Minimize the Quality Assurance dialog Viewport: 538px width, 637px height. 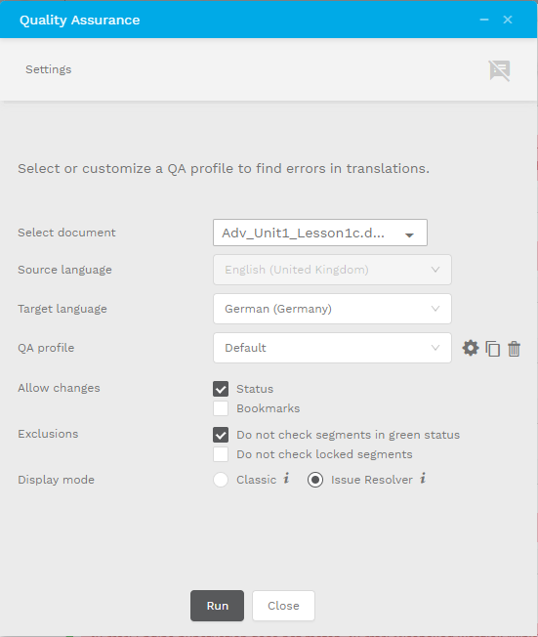click(x=484, y=20)
